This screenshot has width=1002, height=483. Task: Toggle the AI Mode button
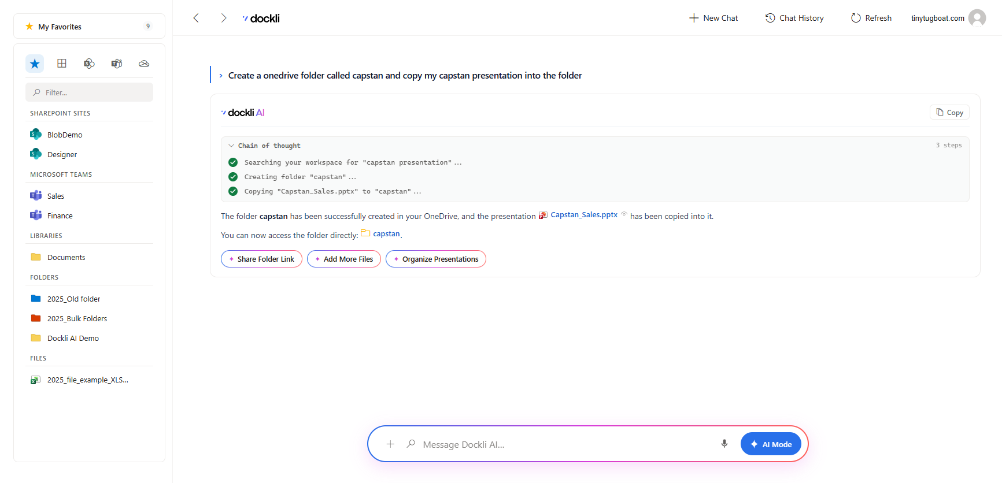coord(771,444)
